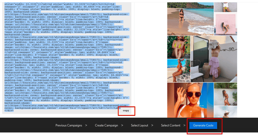Click the blue Generate Code button

(203, 126)
